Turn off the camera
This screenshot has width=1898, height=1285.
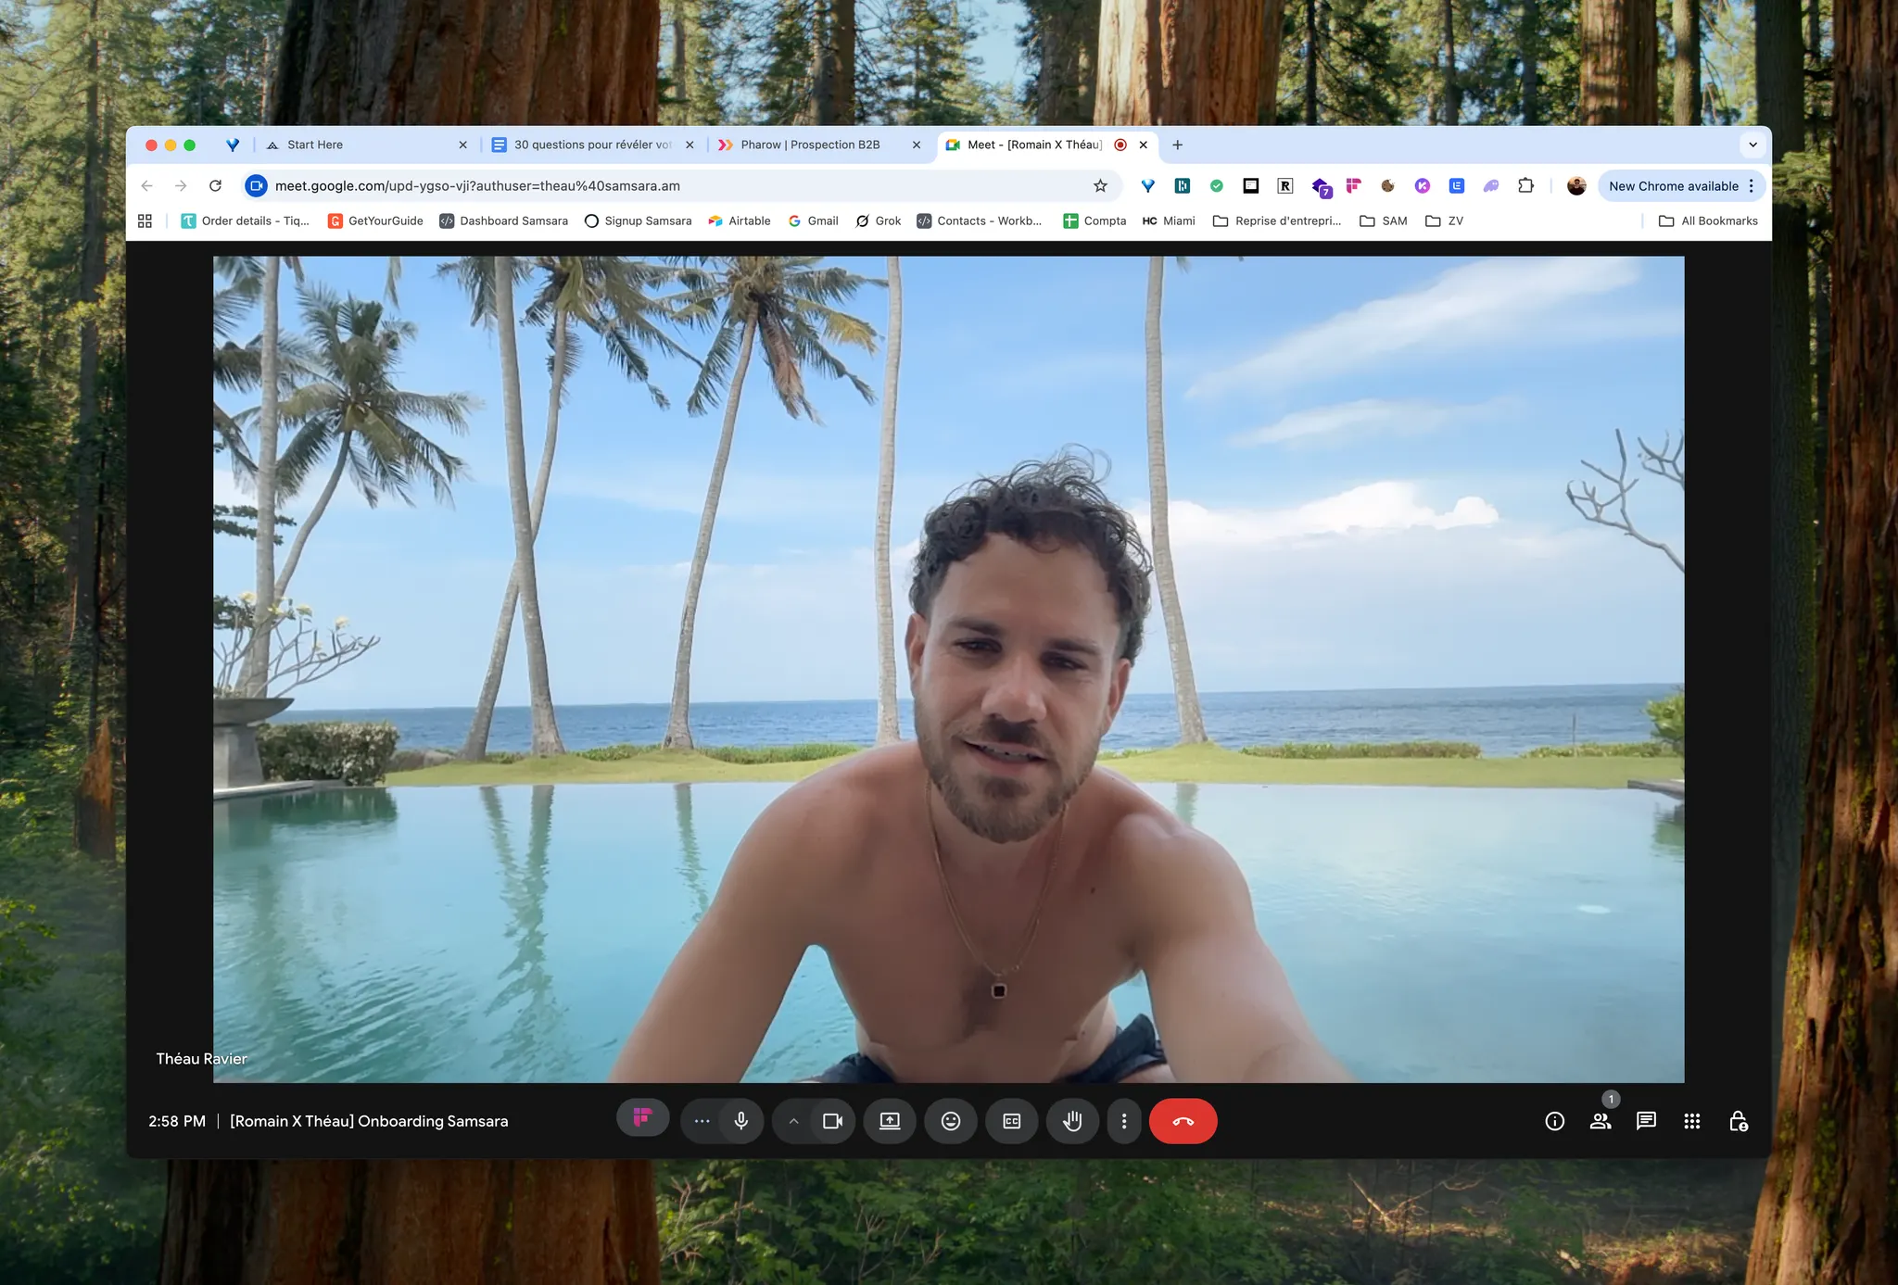[x=832, y=1121]
